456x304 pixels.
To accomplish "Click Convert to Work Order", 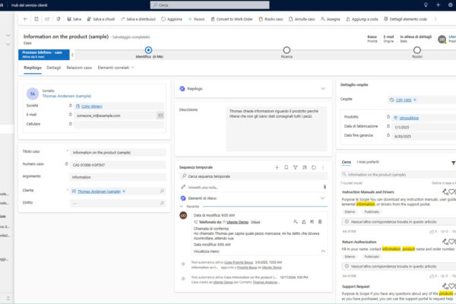I will click(232, 19).
